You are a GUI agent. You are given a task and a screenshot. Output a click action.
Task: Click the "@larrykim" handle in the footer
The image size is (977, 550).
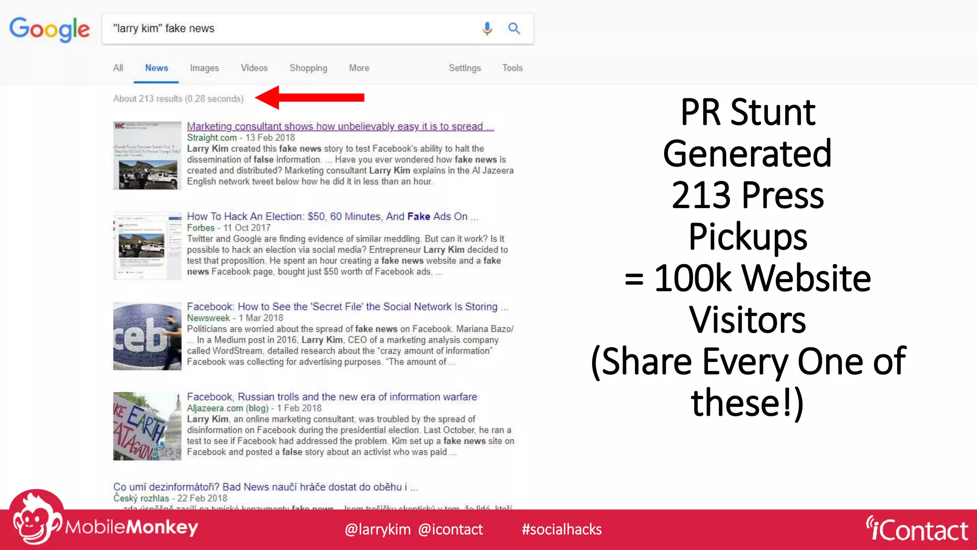377,529
